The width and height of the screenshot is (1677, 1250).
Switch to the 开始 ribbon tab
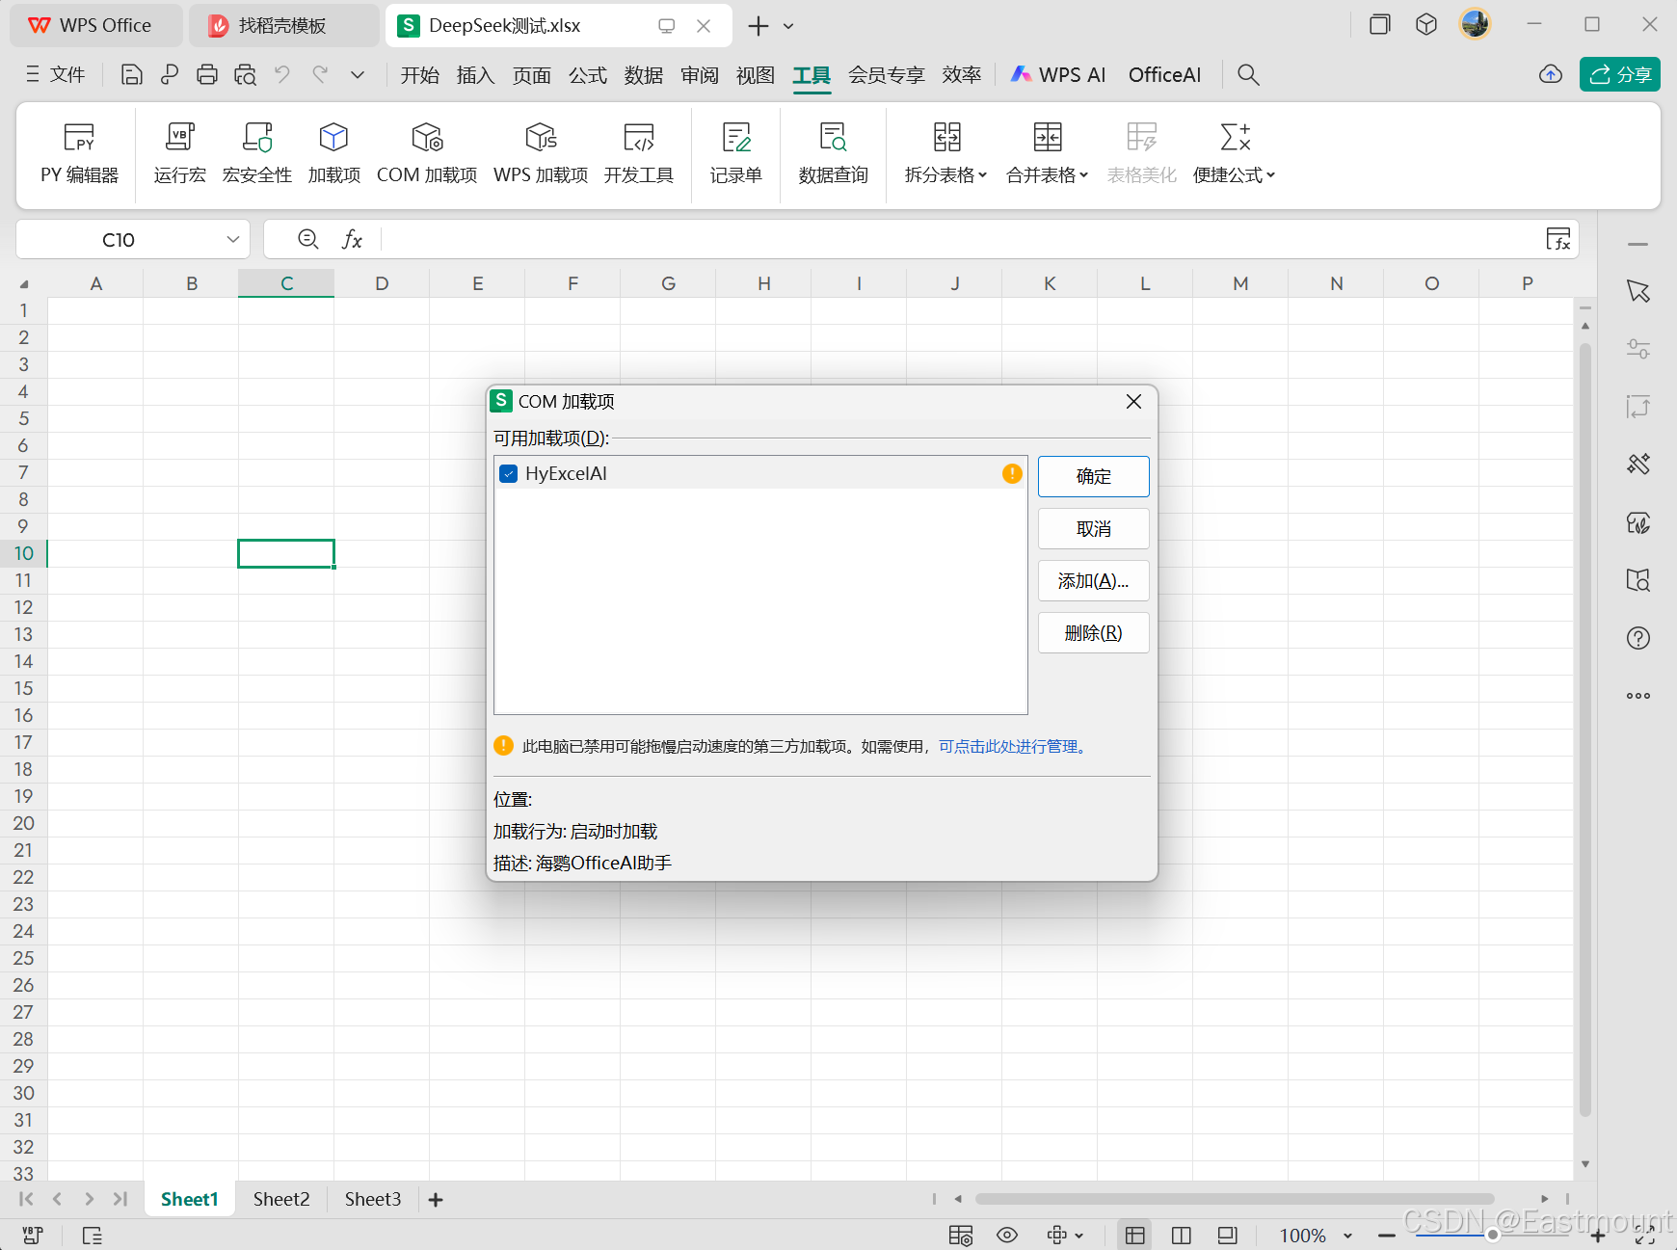[x=420, y=74]
